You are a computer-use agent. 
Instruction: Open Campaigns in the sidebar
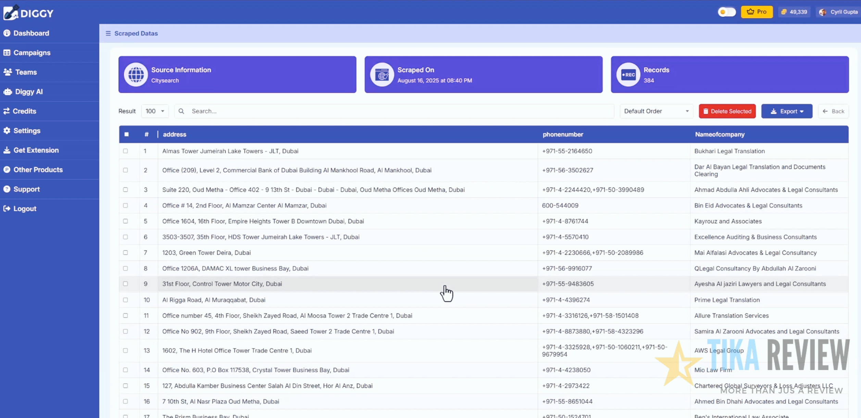[32, 53]
